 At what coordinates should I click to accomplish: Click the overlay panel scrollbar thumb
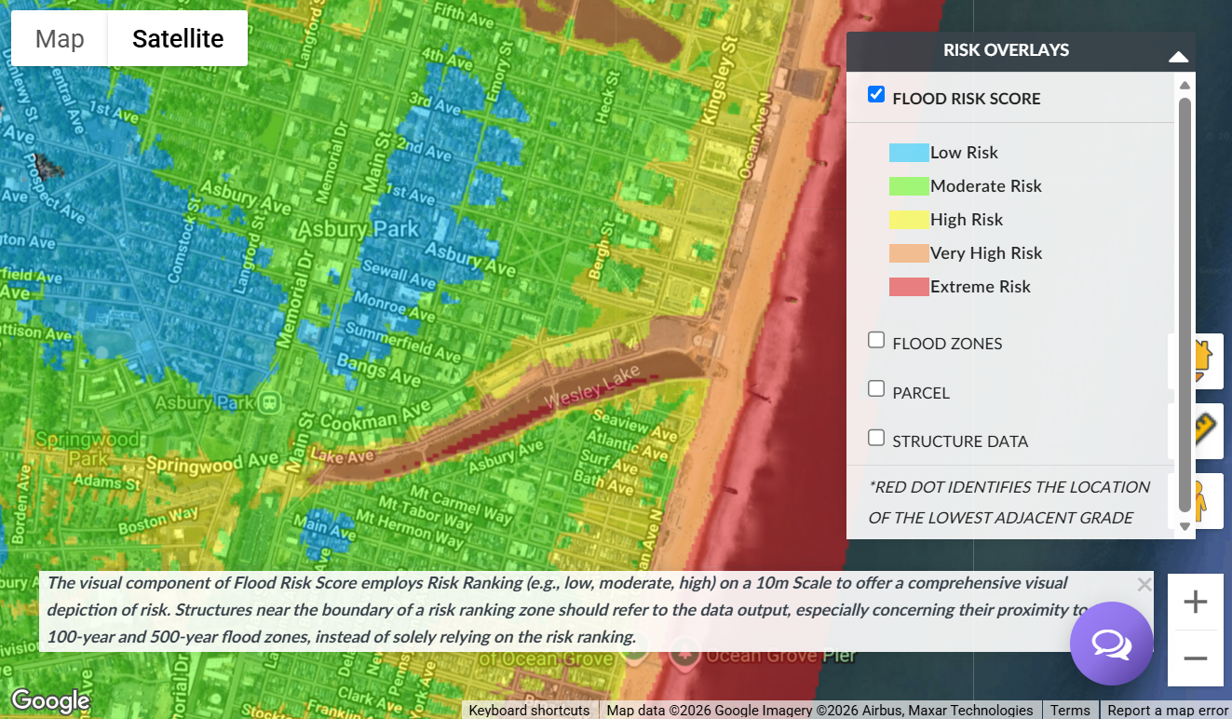[x=1185, y=305]
